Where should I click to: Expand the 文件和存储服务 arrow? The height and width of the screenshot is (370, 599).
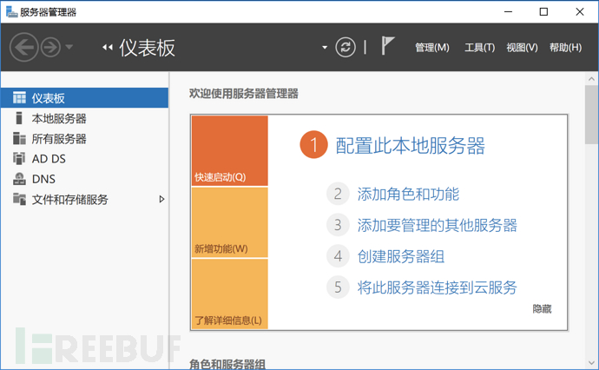point(161,199)
